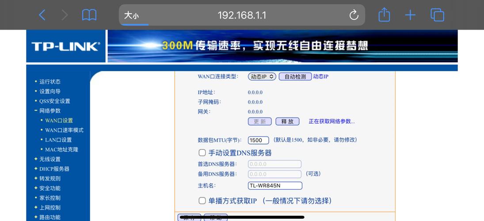Click the 300M传输速率 banner image
Screen dimensions: 484x221
[x=282, y=46]
